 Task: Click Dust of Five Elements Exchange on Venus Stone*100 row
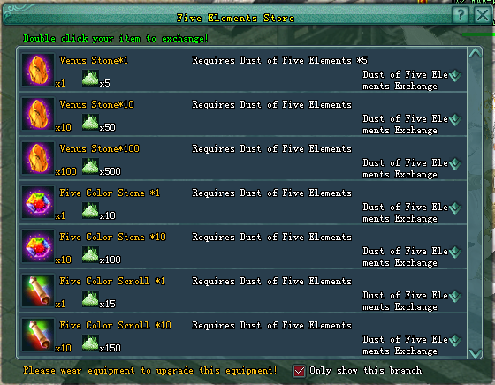405,169
